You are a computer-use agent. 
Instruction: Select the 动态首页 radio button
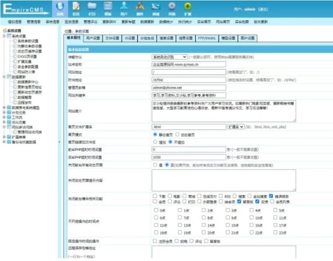pos(175,135)
